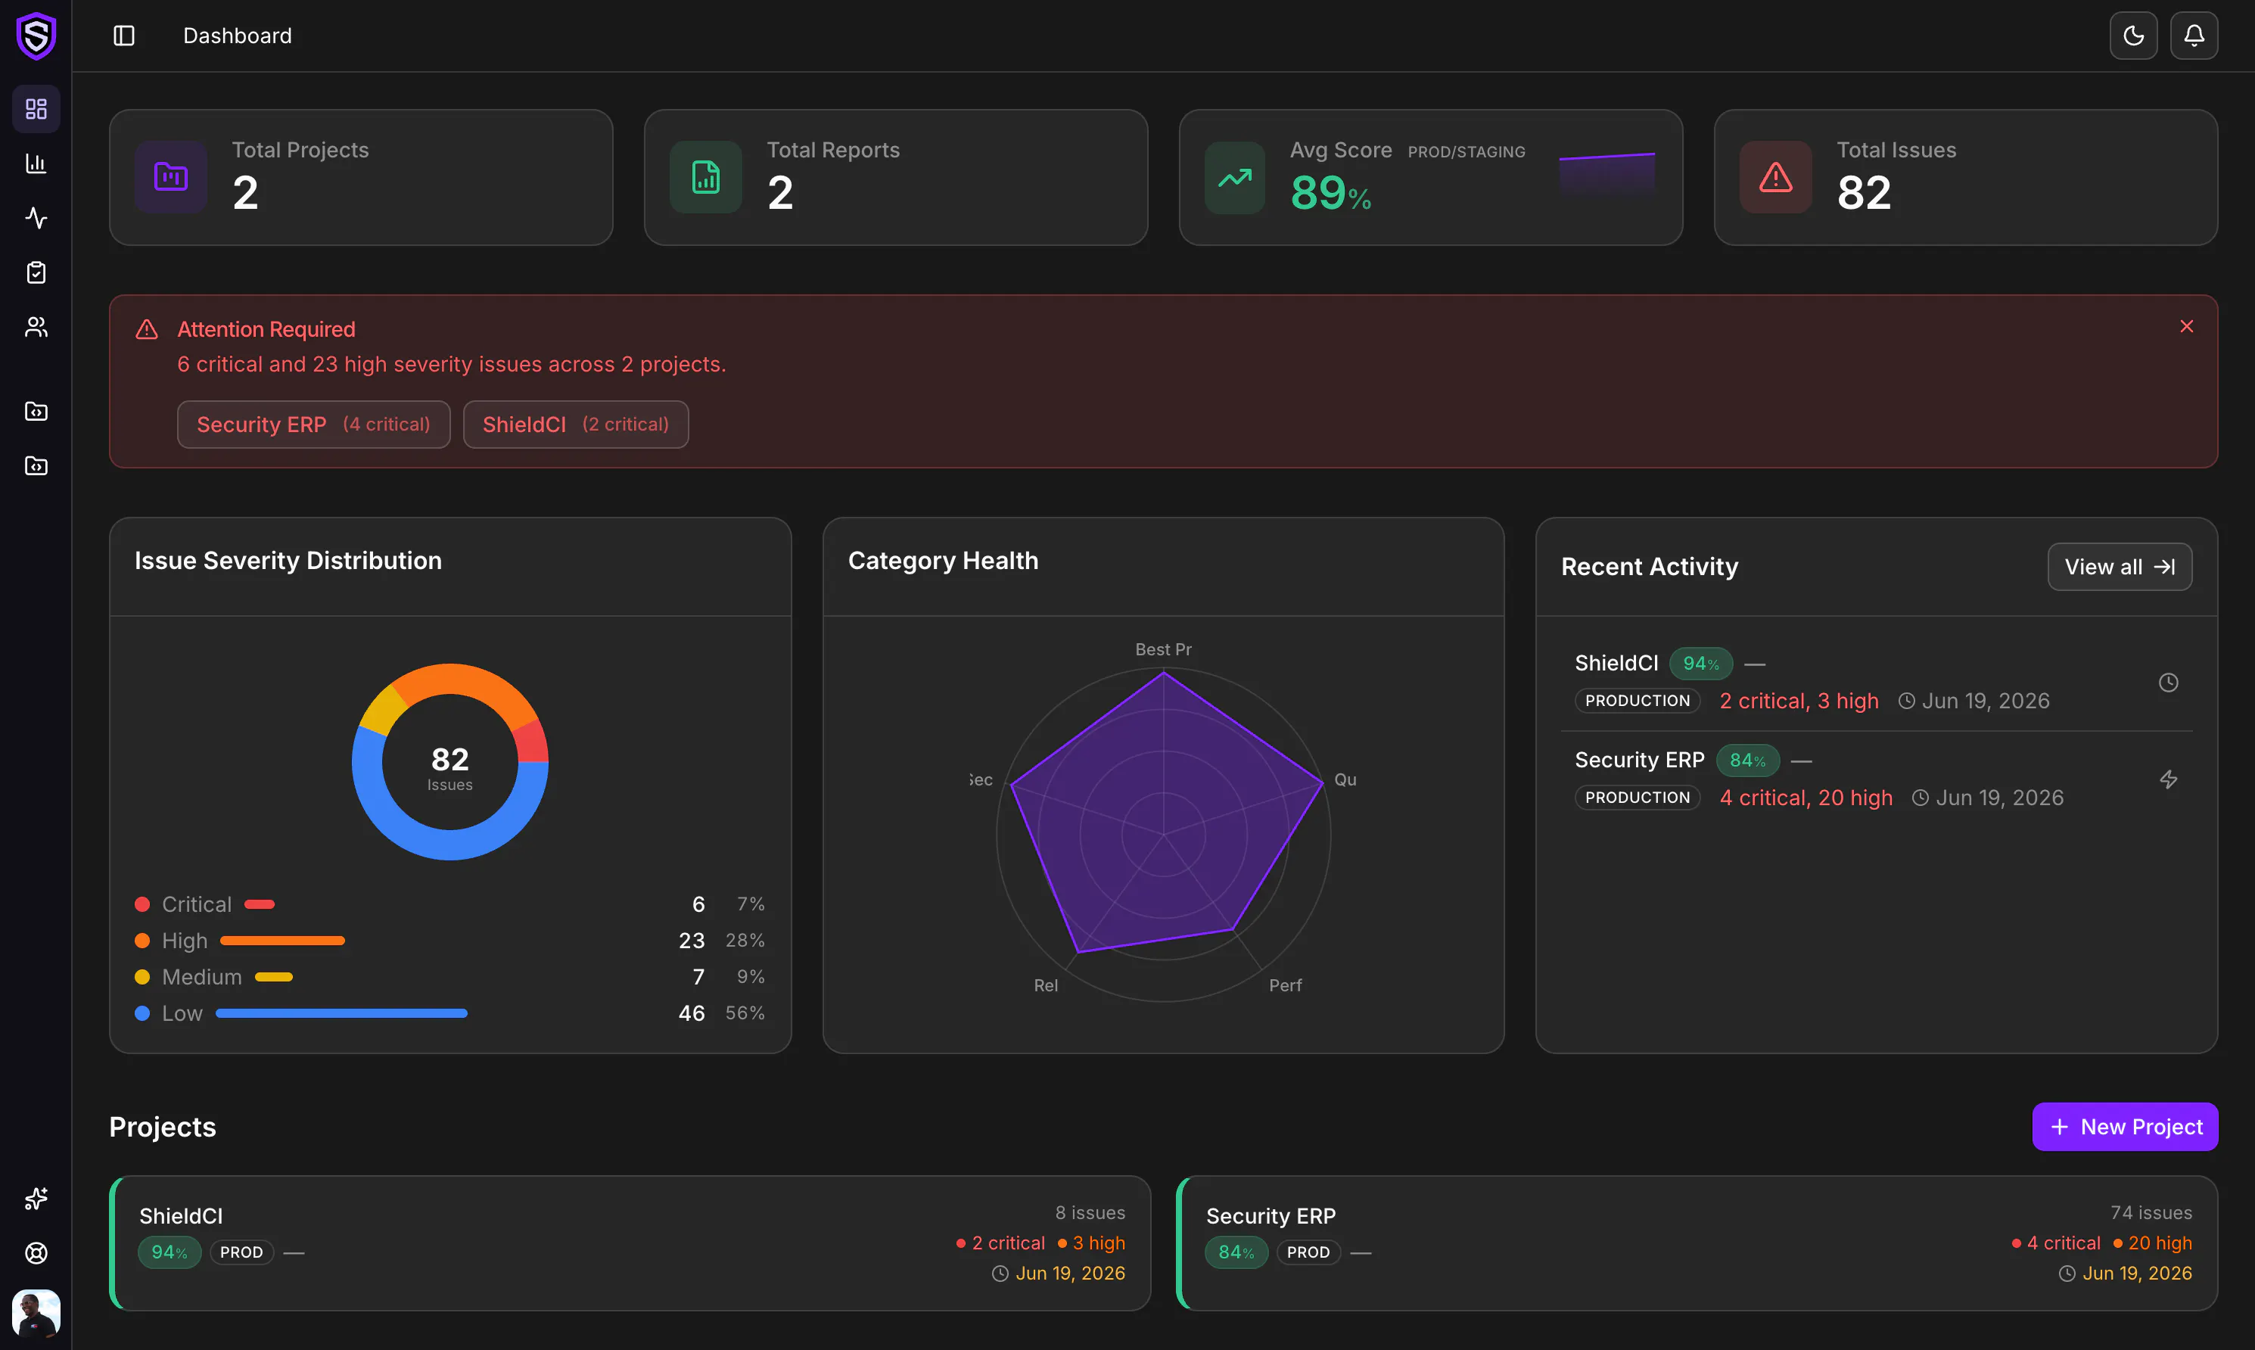Viewport: 2255px width, 1350px height.
Task: Open the ShieldCI critical chip
Action: [576, 425]
